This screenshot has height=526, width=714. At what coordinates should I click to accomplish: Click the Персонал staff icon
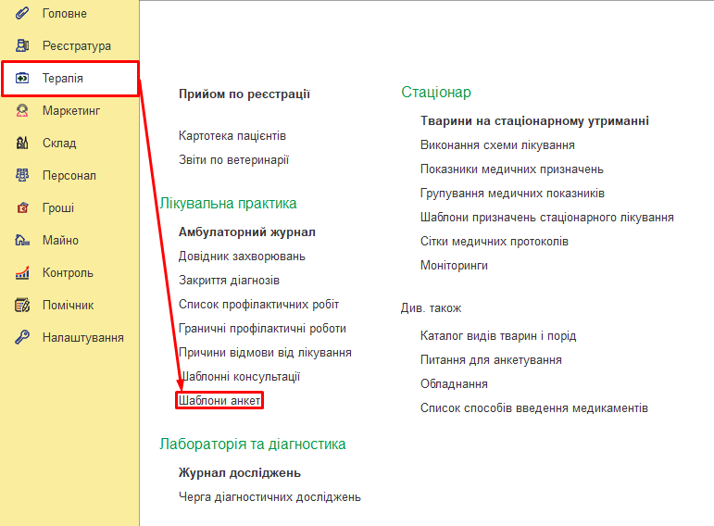pyautogui.click(x=22, y=175)
